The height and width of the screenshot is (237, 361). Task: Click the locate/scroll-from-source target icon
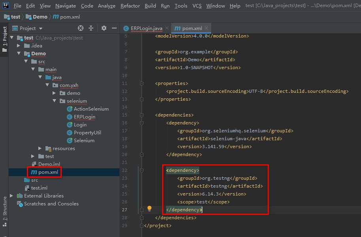coord(81,28)
